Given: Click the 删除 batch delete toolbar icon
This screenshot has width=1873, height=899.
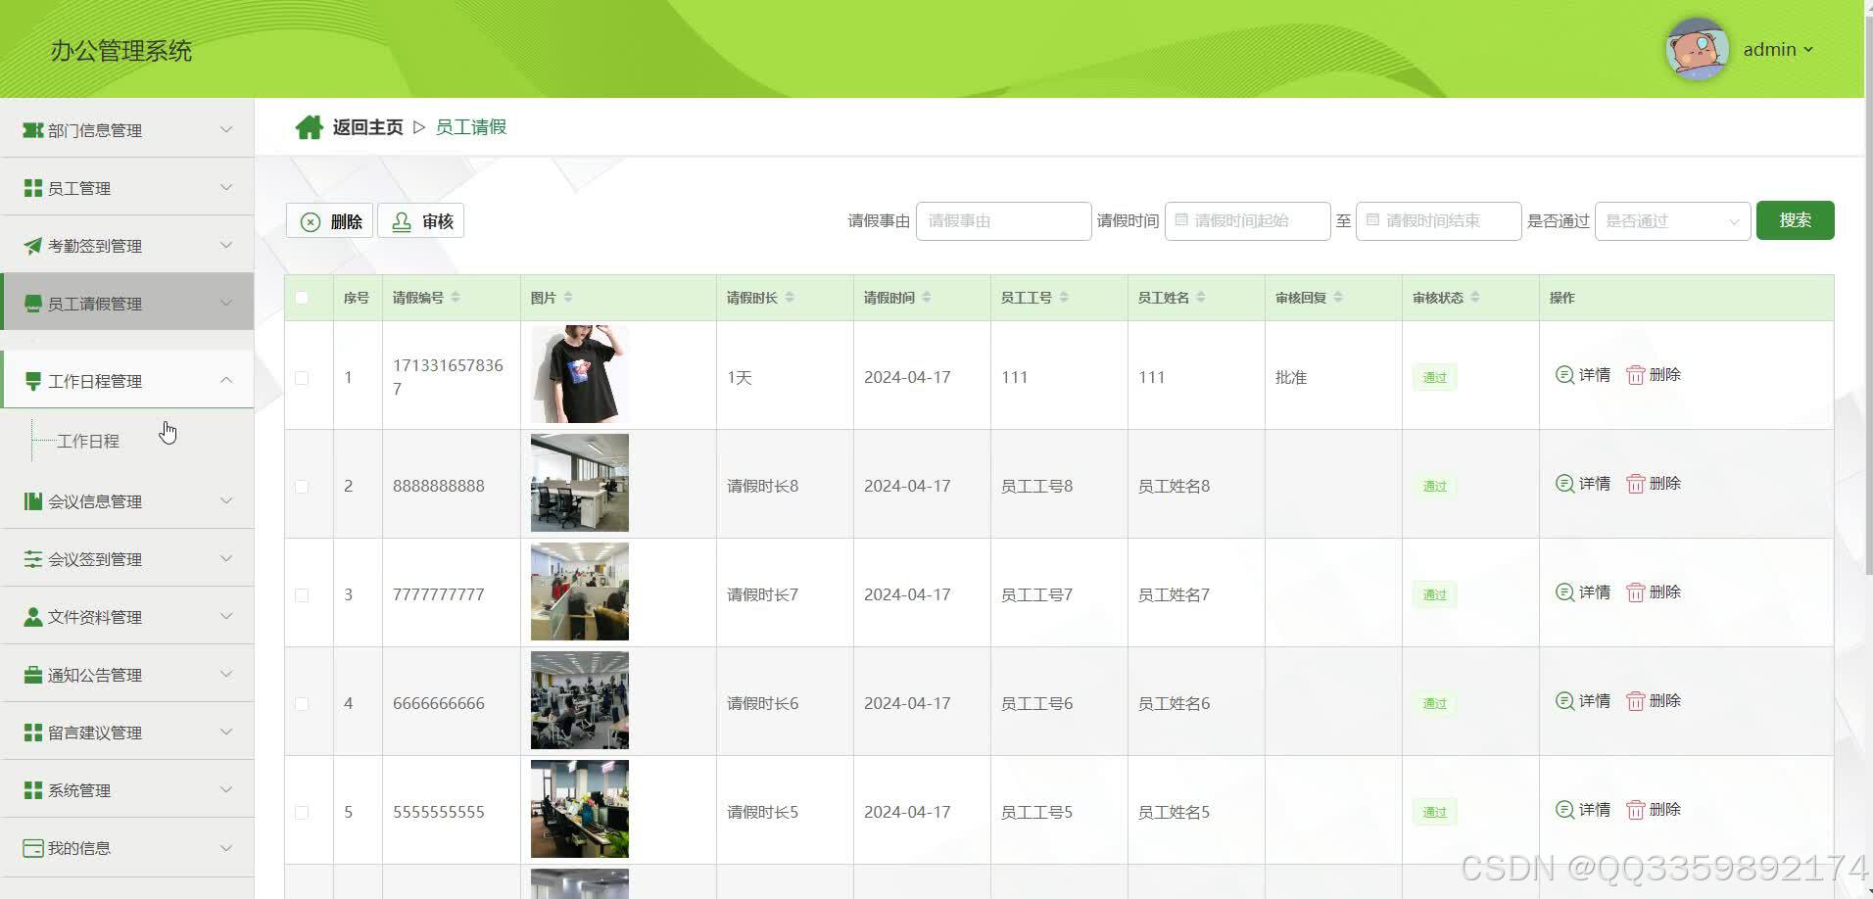Looking at the screenshot, I should [x=311, y=220].
